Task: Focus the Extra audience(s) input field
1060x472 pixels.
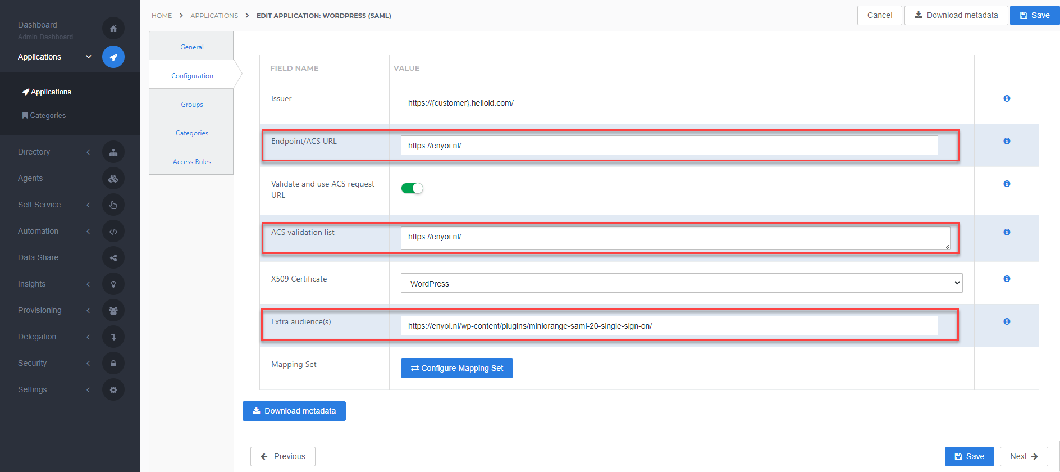Action: pyautogui.click(x=669, y=326)
